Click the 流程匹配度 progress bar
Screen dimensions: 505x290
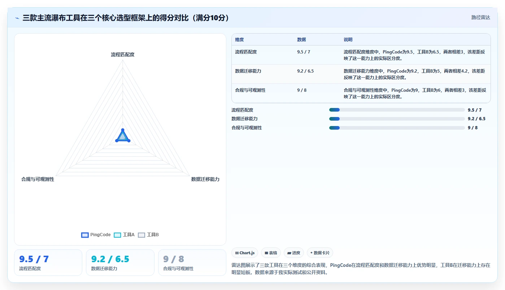[397, 110]
